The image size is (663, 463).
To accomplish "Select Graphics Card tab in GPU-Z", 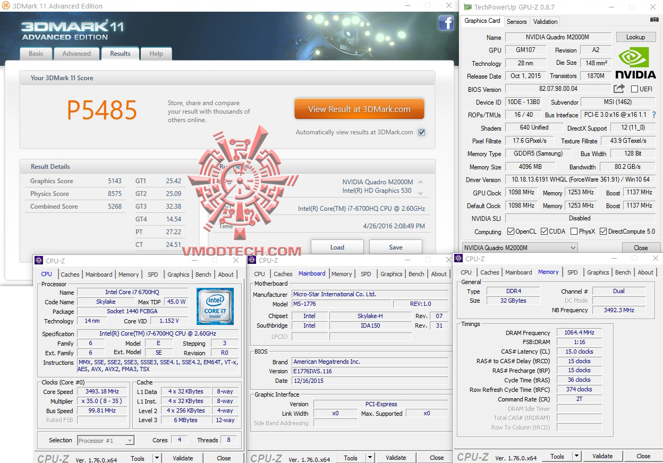I will click(482, 21).
